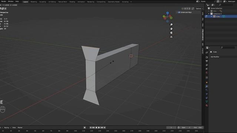Viewport: 237px width, 133px height.
Task: Toggle Z axis mirror button in header
Action: (x=189, y=8)
